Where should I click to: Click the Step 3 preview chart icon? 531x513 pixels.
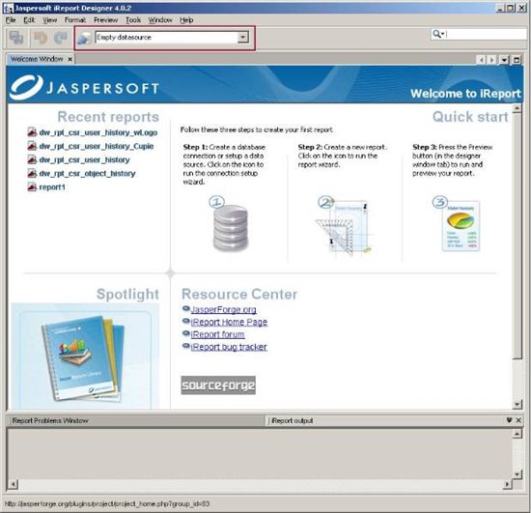pos(458,223)
